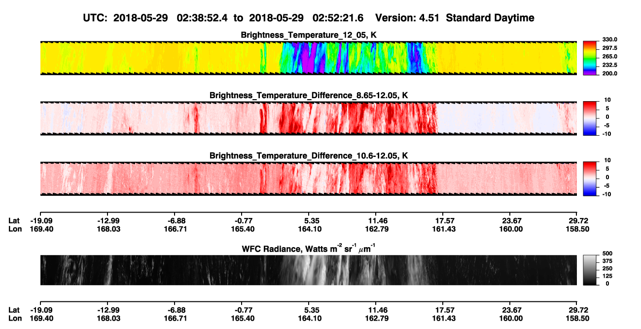Click the Brightness_Temperature_12_05, K panel title

[x=309, y=35]
